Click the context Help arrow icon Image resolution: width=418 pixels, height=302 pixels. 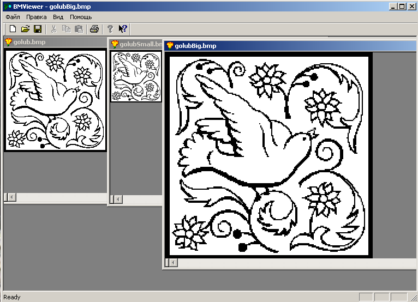point(123,29)
